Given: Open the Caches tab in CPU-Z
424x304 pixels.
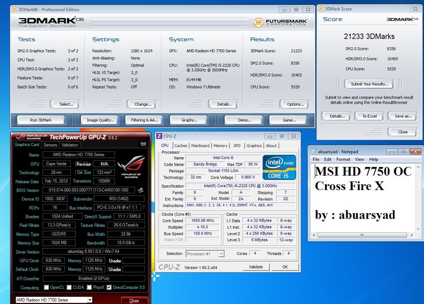Looking at the screenshot, I should coord(181,146).
